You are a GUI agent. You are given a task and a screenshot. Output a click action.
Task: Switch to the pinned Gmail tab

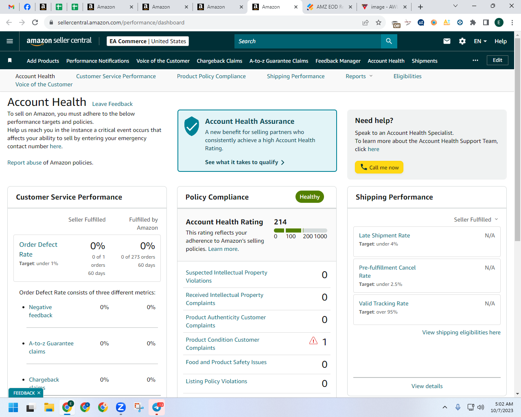point(11,7)
